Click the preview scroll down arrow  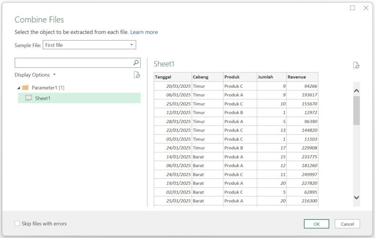point(356,197)
